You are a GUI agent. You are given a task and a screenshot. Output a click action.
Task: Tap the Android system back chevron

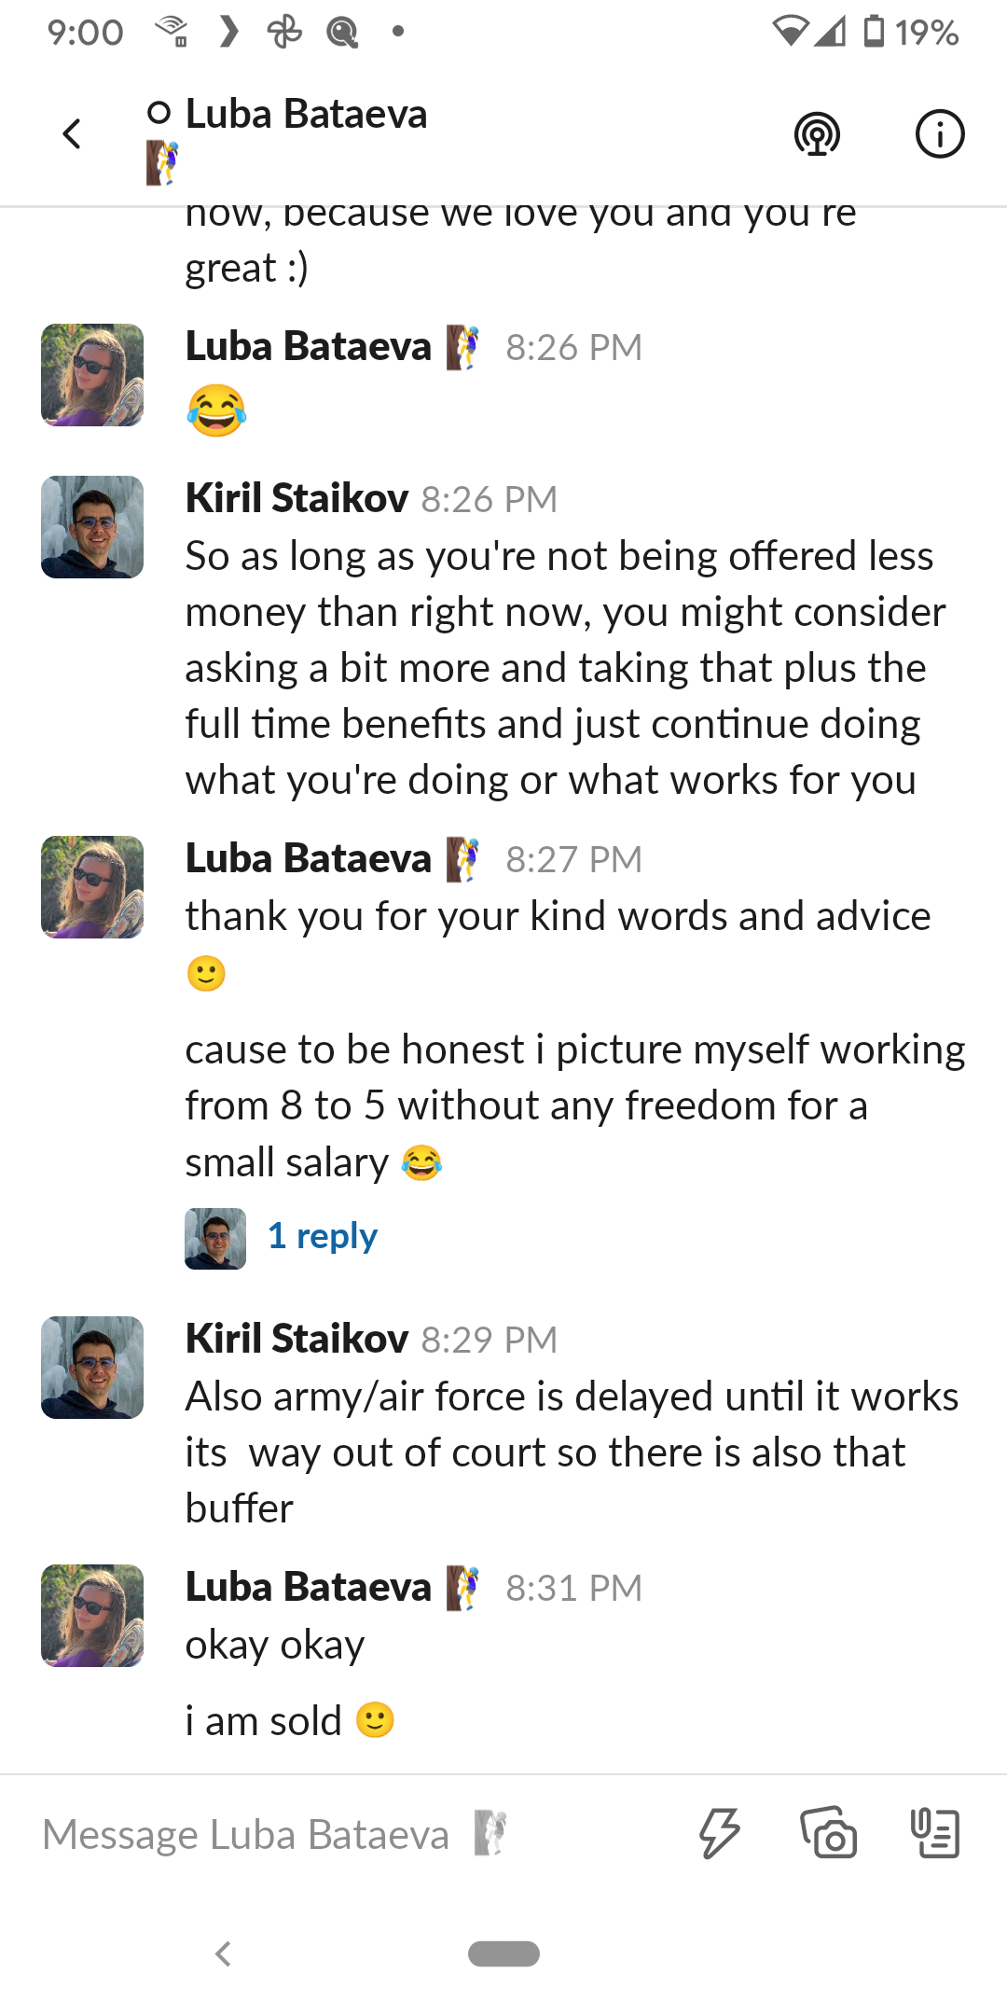pos(223,1953)
